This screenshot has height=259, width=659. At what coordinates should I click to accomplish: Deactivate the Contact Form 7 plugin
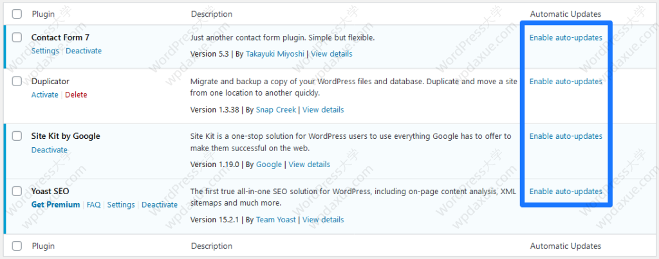pos(84,51)
